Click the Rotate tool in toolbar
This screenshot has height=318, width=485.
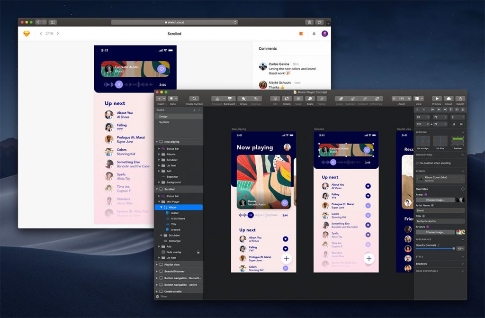287,99
